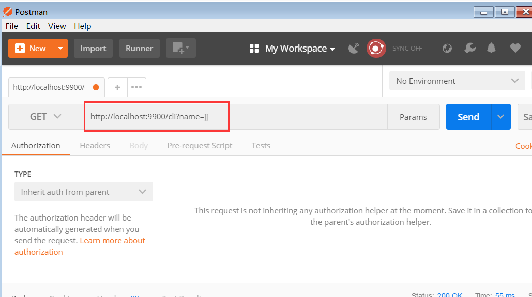532x297 pixels.
Task: Click the satellite proxy capture icon
Action: tap(354, 49)
